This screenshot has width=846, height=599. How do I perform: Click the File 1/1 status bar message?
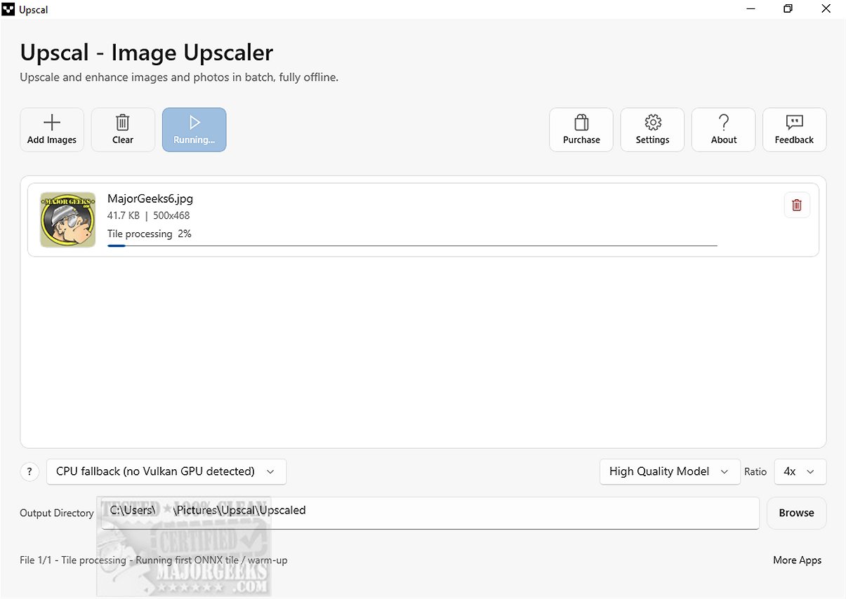[154, 560]
